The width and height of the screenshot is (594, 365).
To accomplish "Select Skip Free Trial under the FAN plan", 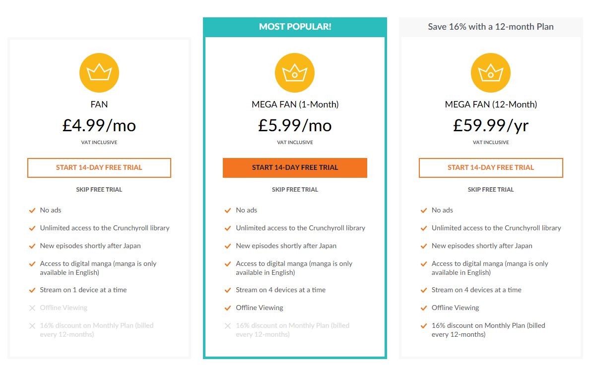I will pos(99,189).
